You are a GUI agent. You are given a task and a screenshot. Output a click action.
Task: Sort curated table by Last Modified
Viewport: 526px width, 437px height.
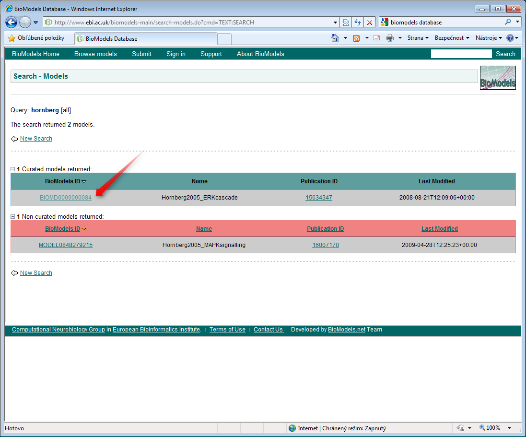[x=437, y=181]
